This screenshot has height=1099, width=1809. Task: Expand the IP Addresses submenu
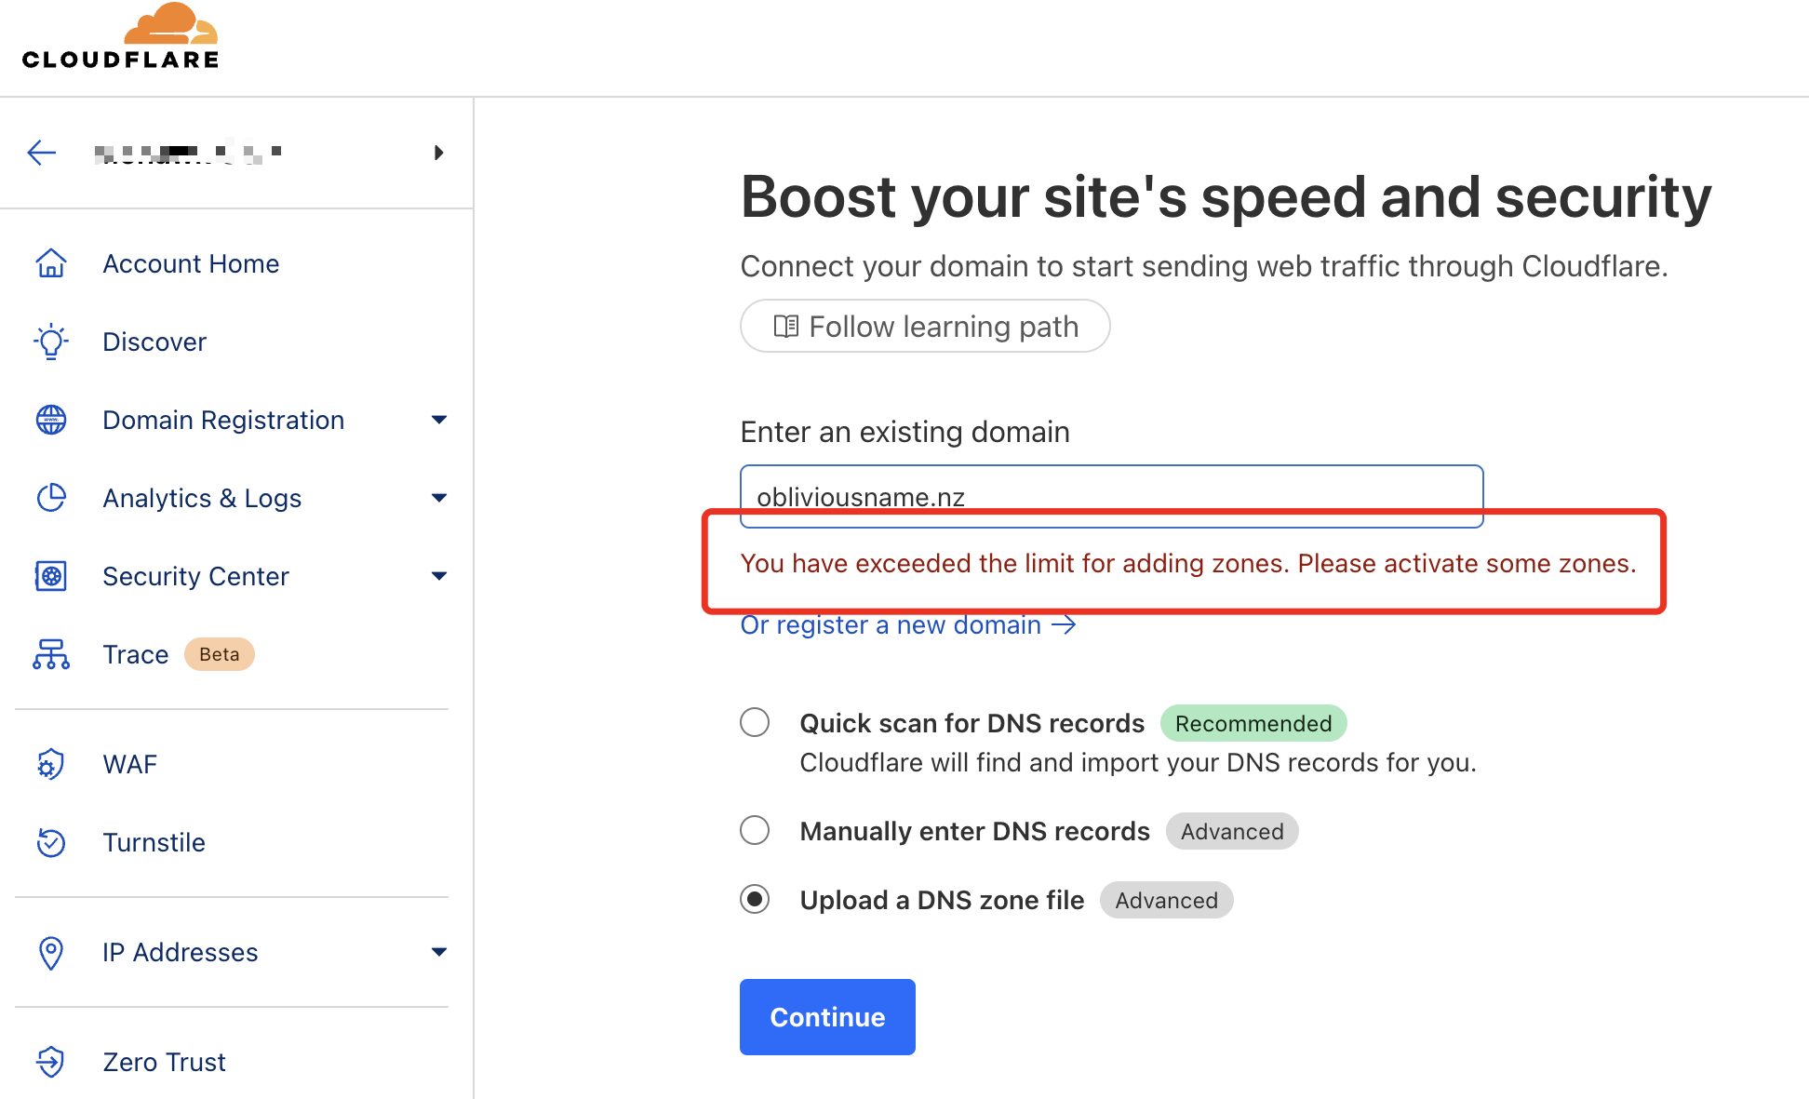point(439,952)
